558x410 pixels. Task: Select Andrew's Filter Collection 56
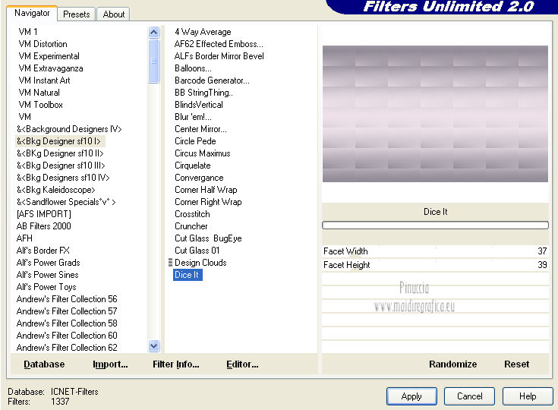click(x=67, y=298)
